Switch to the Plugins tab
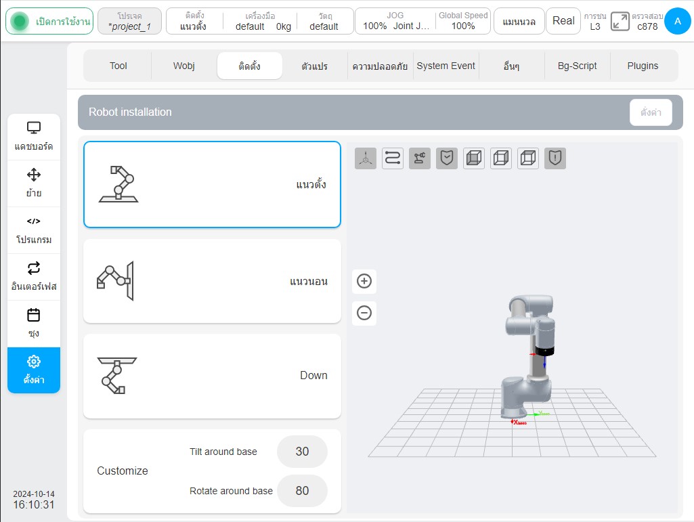Viewport: 694px width, 522px height. [x=643, y=66]
